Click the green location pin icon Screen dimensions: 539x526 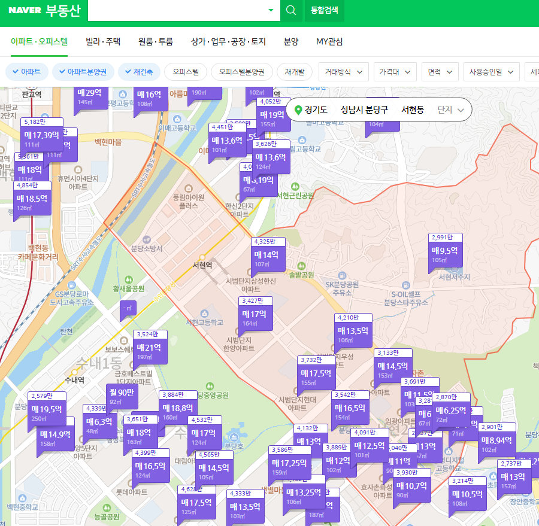(298, 110)
